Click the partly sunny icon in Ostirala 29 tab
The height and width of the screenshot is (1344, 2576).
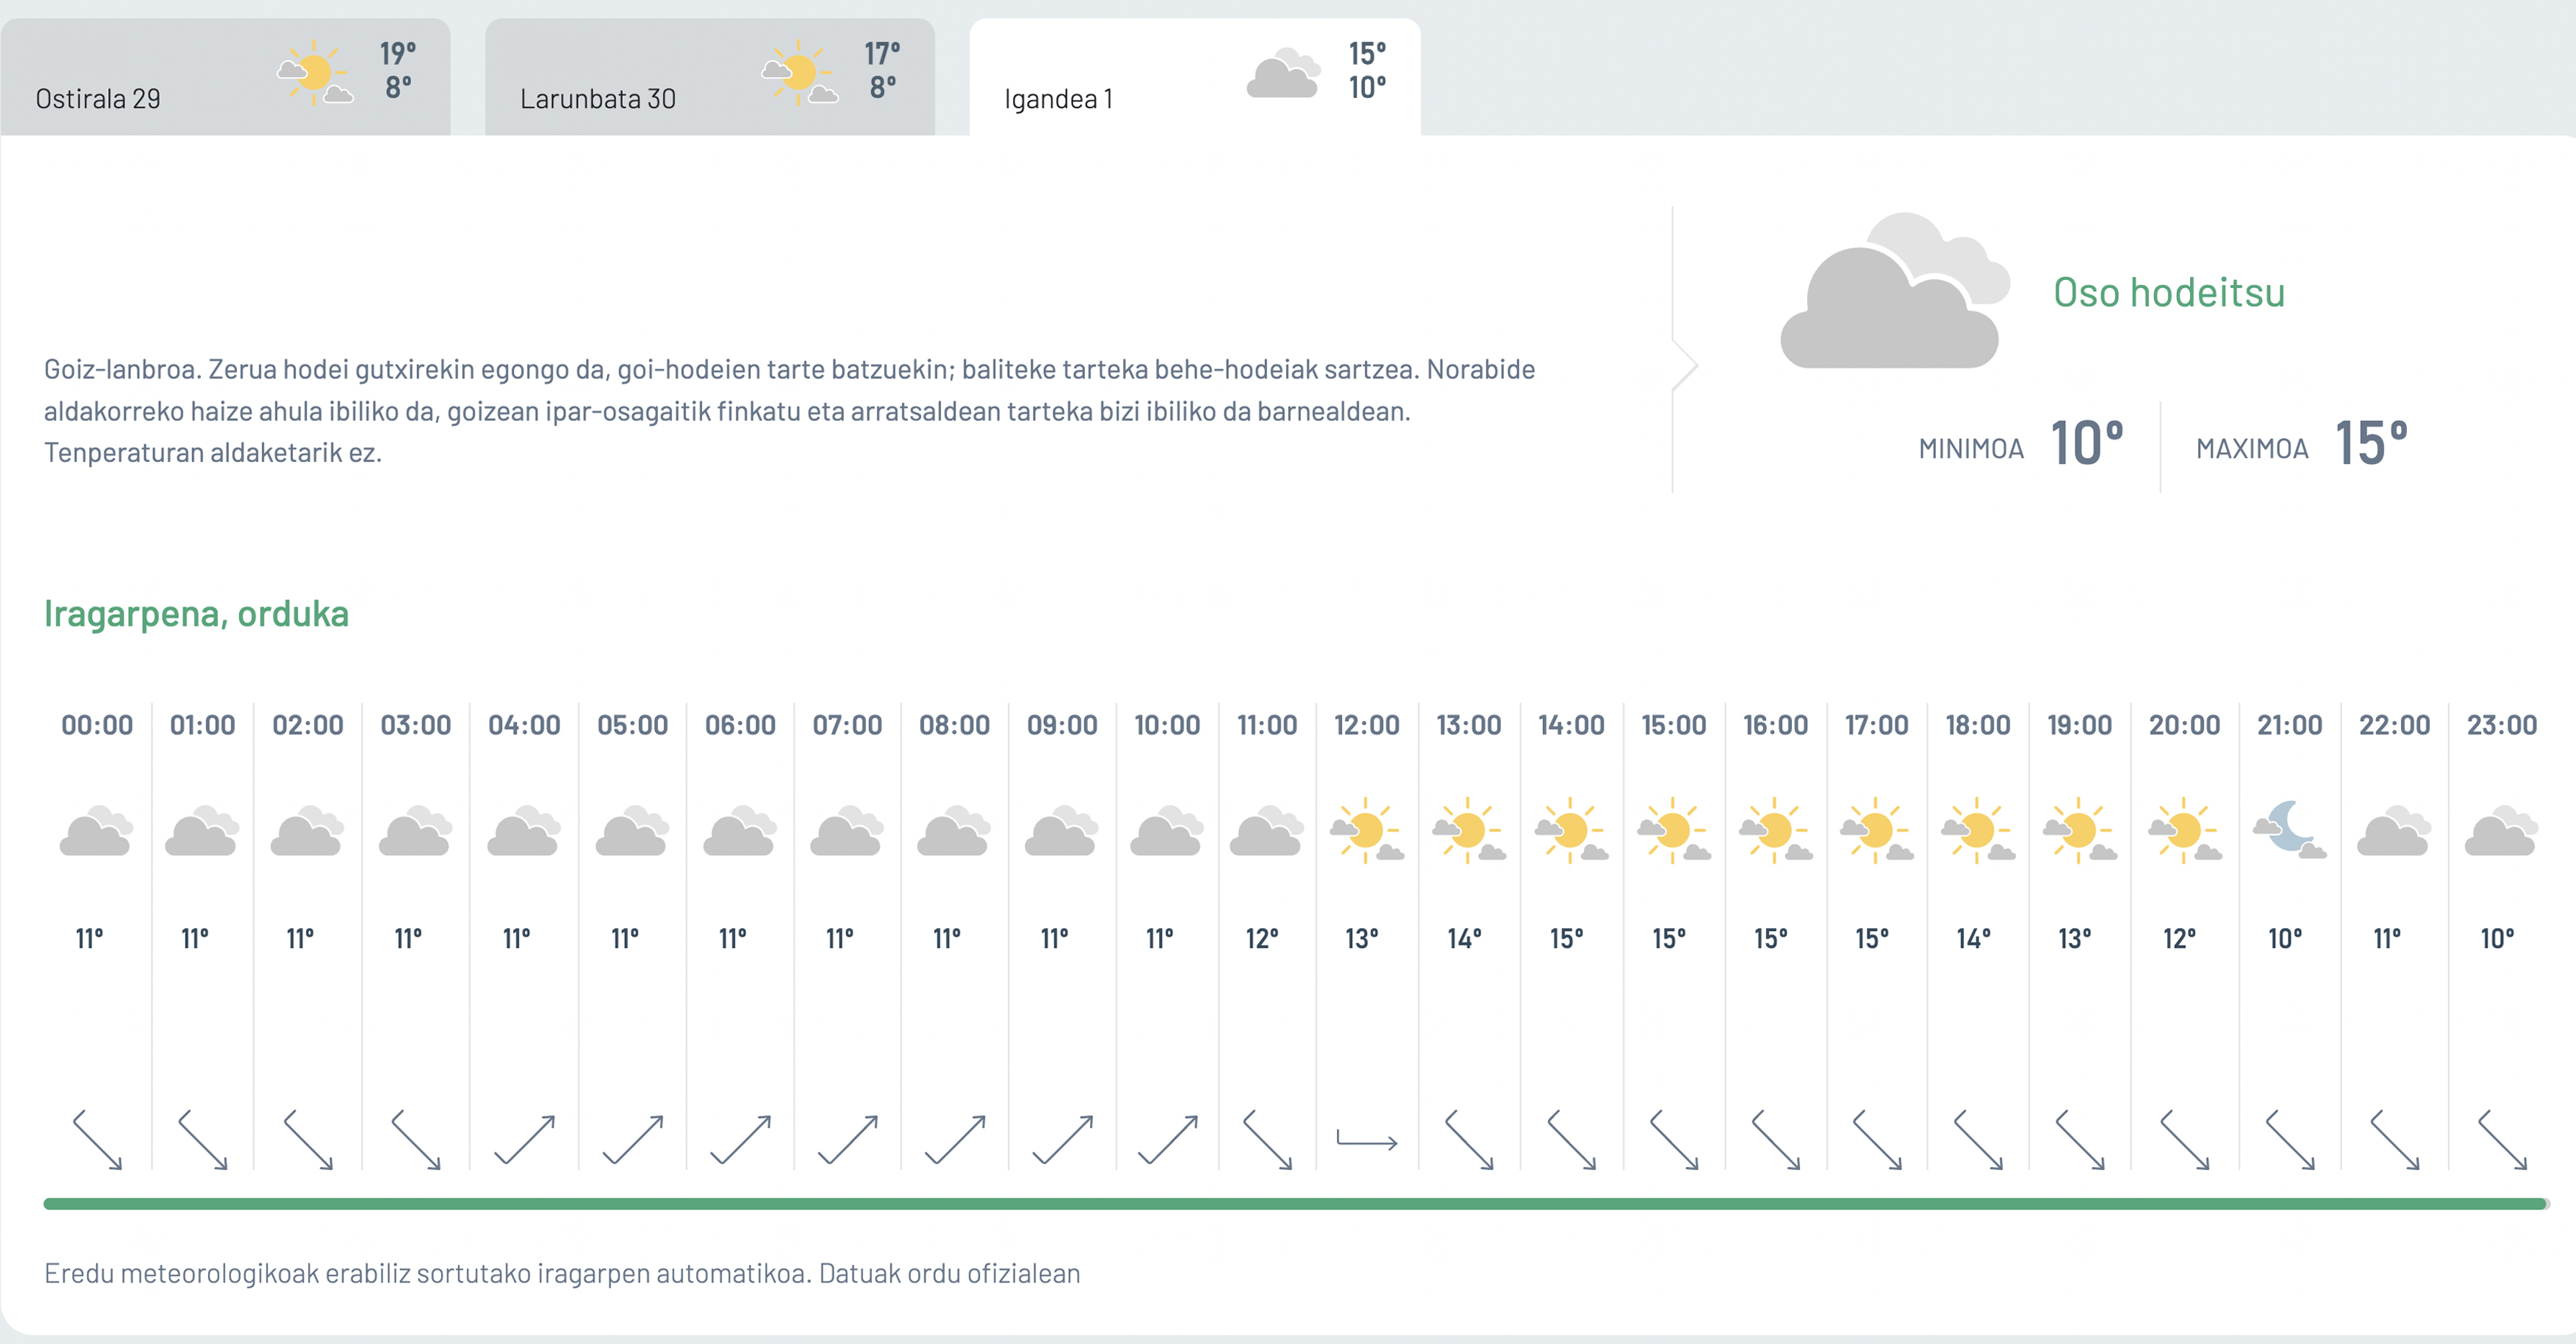pos(315,73)
